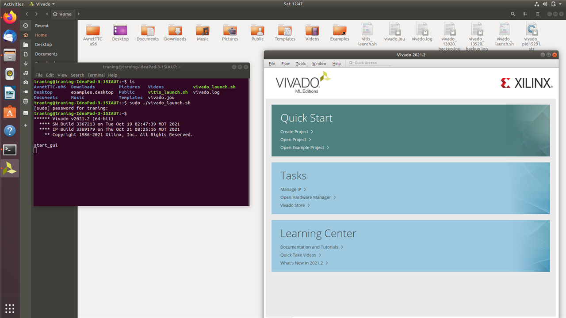Open the Vivado app menu in top bar
Viewport: 566px width, 318px height.
(x=42, y=4)
